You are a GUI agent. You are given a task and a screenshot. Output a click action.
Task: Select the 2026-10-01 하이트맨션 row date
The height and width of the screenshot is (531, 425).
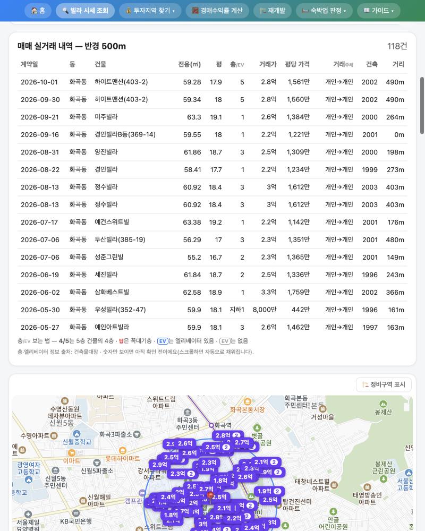[39, 82]
